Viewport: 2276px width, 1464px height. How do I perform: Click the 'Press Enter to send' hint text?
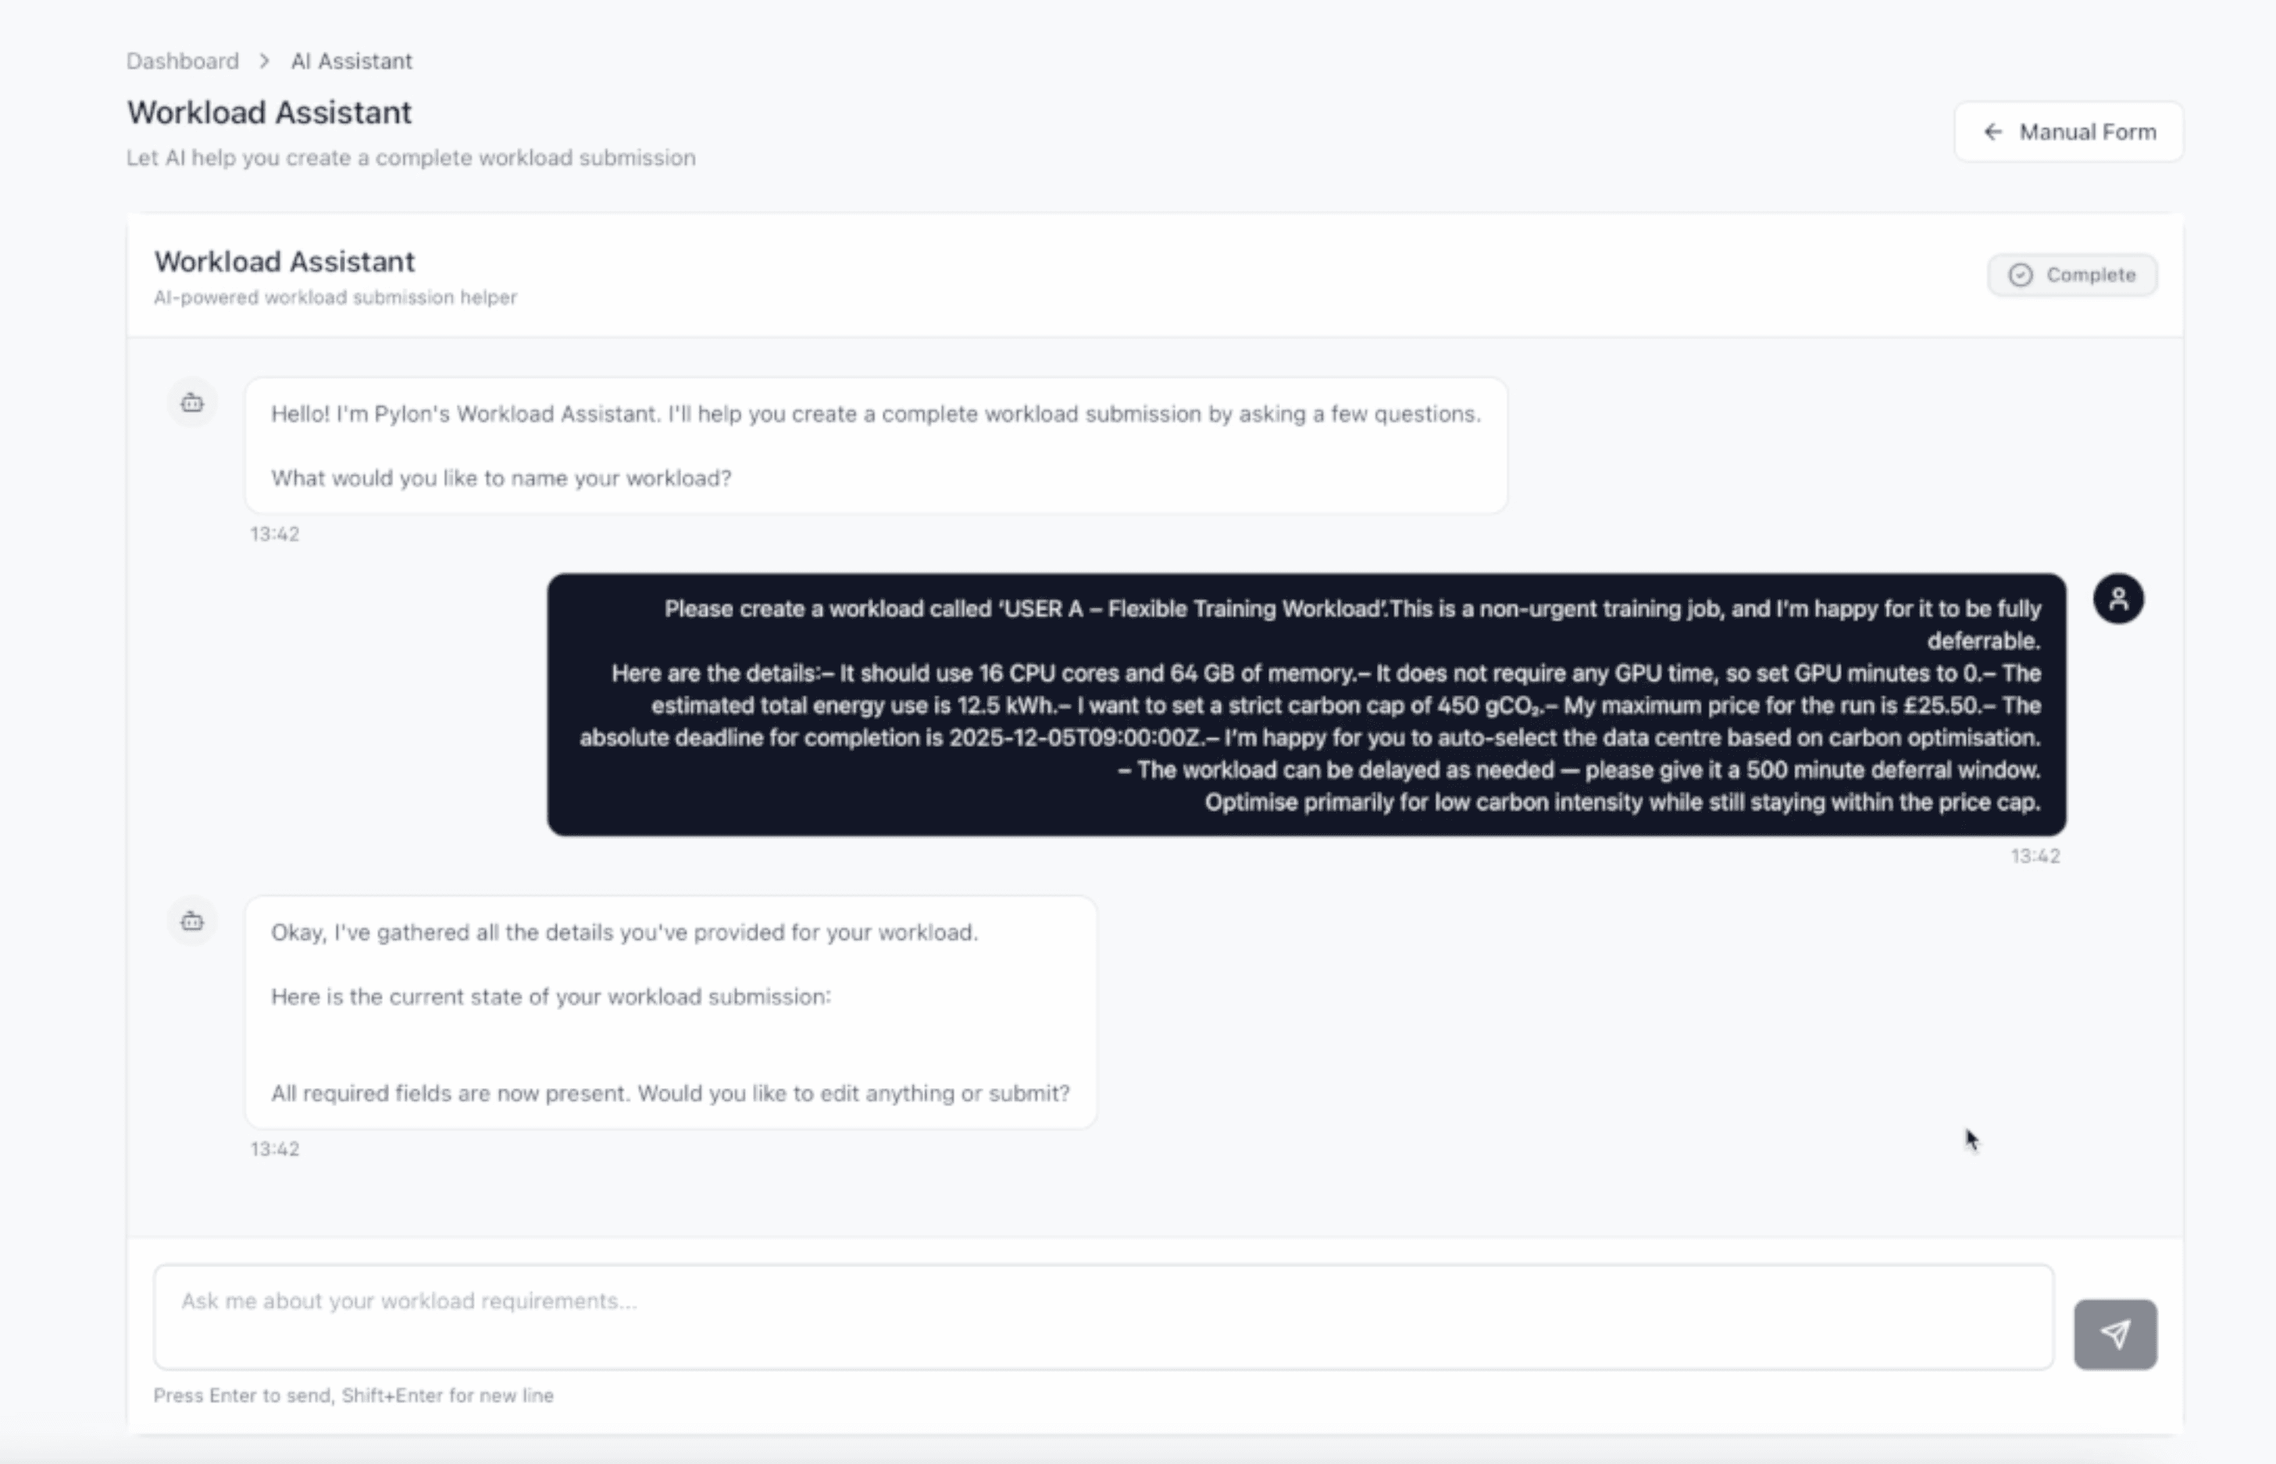(x=352, y=1395)
